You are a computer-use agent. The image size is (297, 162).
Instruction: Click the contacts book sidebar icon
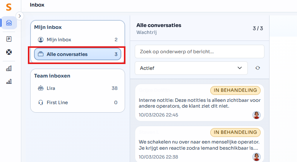tap(9, 39)
